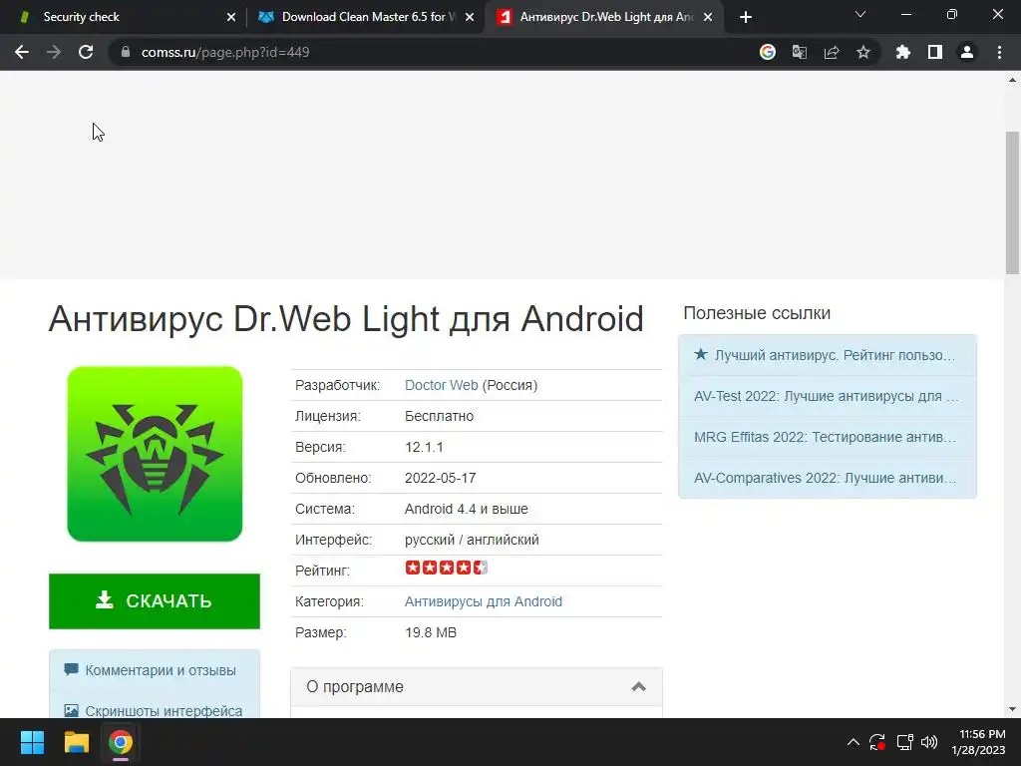Click Android 4.4 и выше text
This screenshot has height=766, width=1021.
(467, 509)
